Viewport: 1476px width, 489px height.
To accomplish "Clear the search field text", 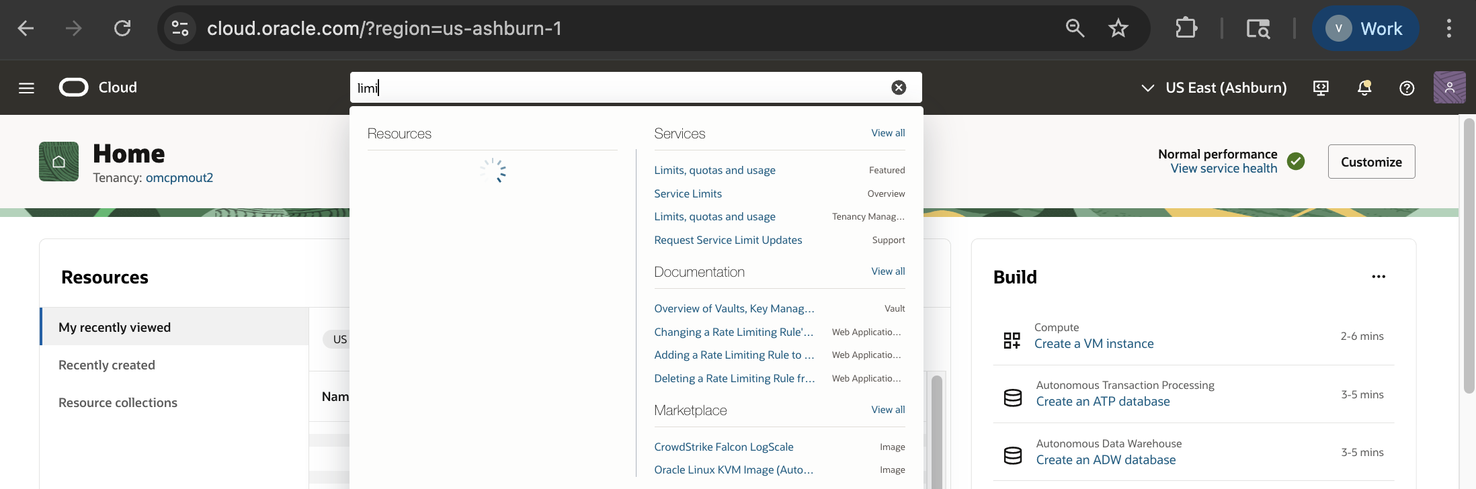I will pos(899,88).
